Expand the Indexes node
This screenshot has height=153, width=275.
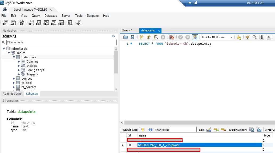pos(19,66)
